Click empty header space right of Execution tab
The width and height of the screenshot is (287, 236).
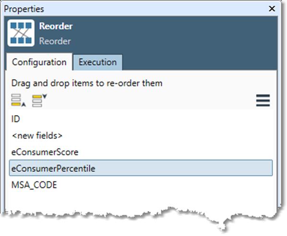(x=200, y=62)
